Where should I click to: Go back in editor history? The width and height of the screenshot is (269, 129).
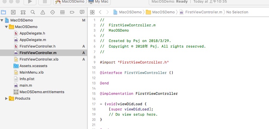tap(100, 12)
